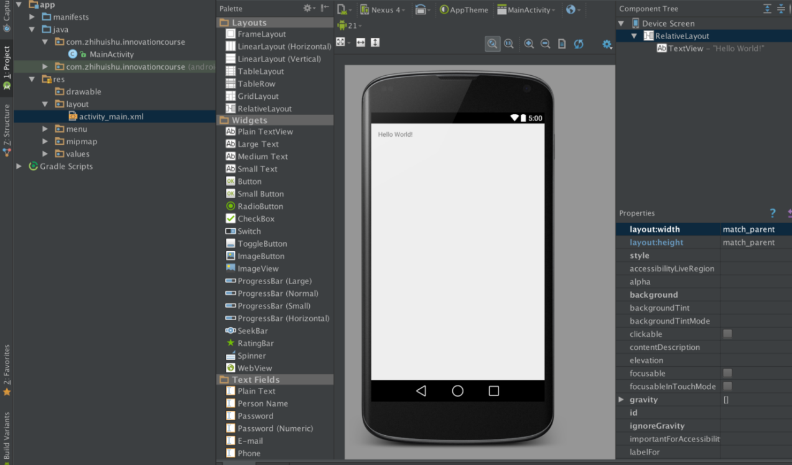Image resolution: width=792 pixels, height=465 pixels.
Task: Click the Zoom Out magnifier icon
Action: [545, 44]
